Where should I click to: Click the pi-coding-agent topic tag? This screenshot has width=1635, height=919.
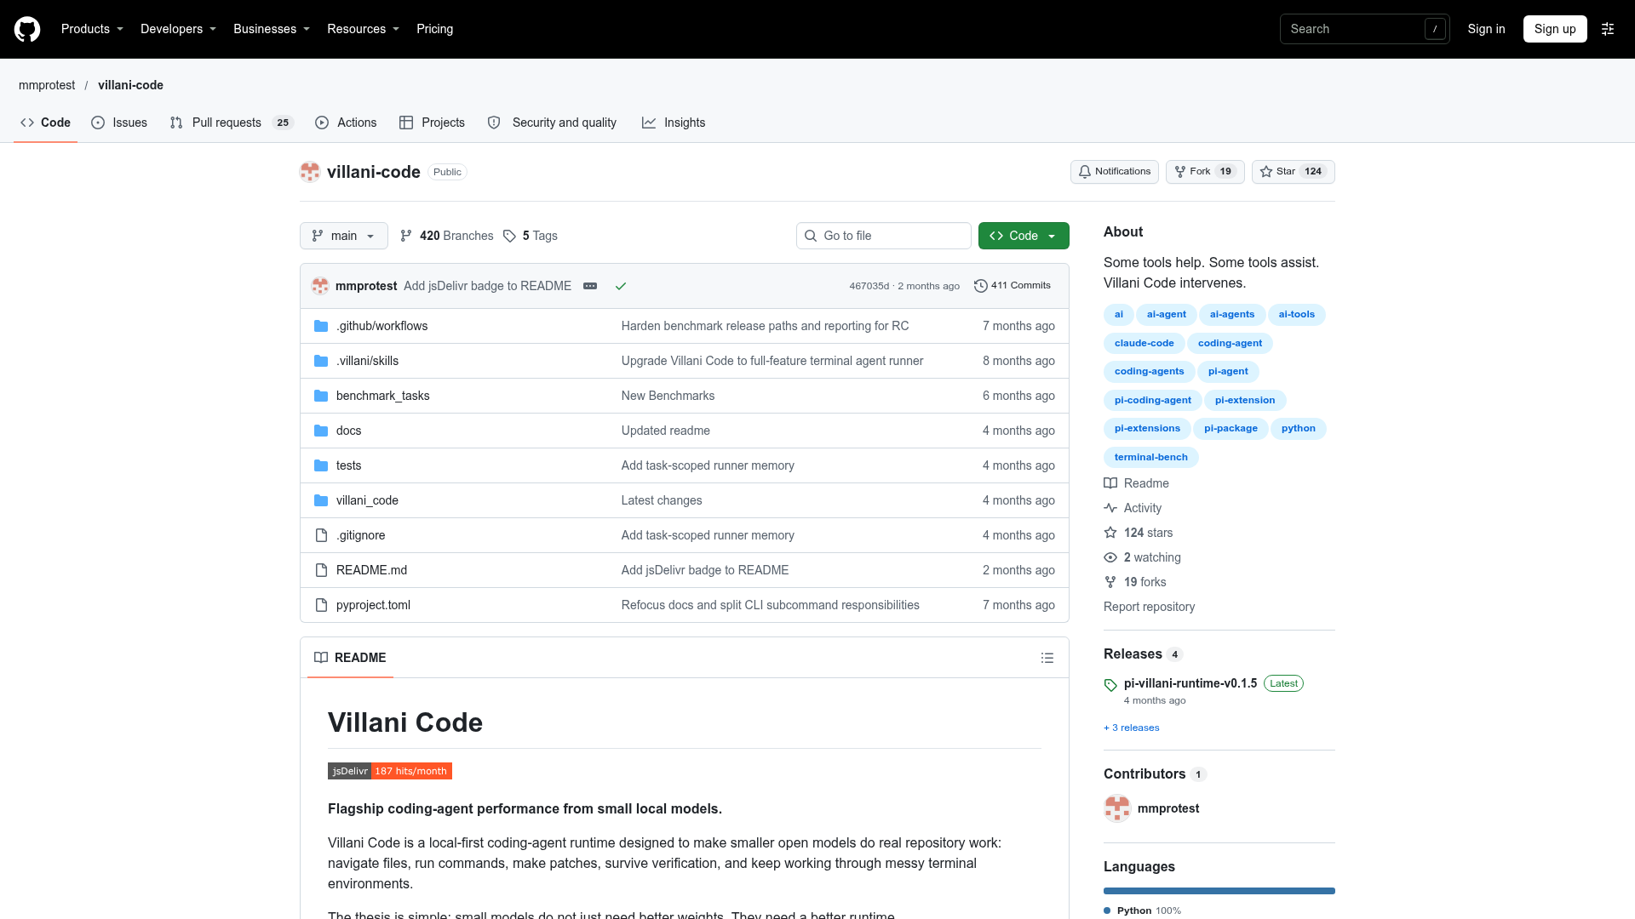(1153, 400)
